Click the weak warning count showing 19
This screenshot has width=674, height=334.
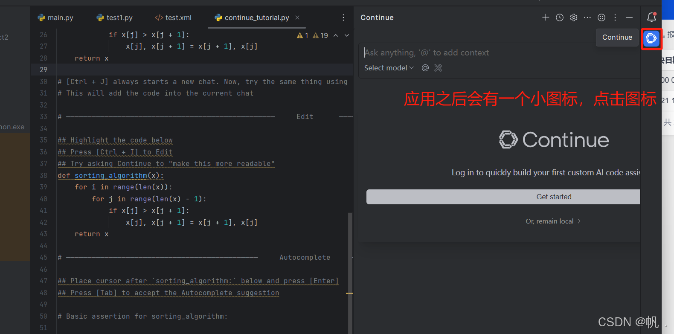[x=320, y=35]
